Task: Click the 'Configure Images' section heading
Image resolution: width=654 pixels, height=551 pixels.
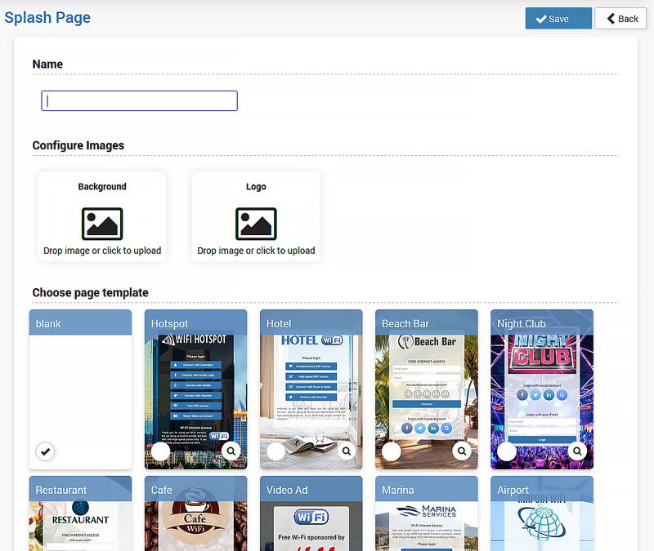Action: [78, 145]
